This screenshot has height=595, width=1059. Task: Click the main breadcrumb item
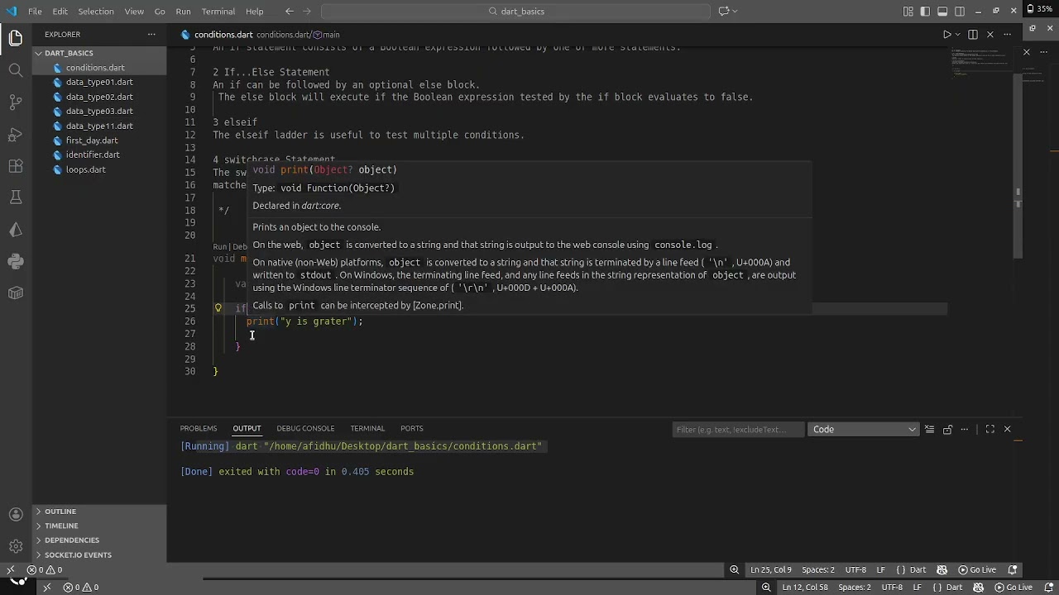327,35
